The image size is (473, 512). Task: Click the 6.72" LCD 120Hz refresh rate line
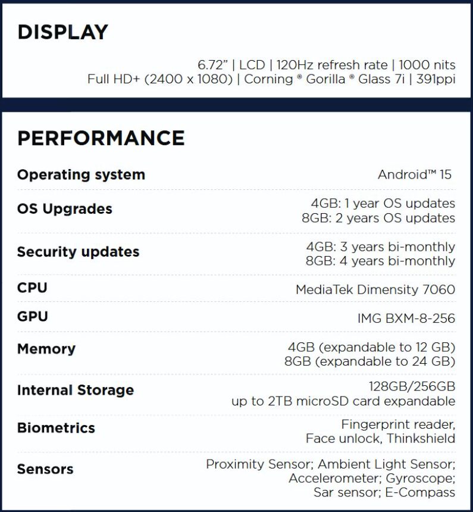pos(327,65)
